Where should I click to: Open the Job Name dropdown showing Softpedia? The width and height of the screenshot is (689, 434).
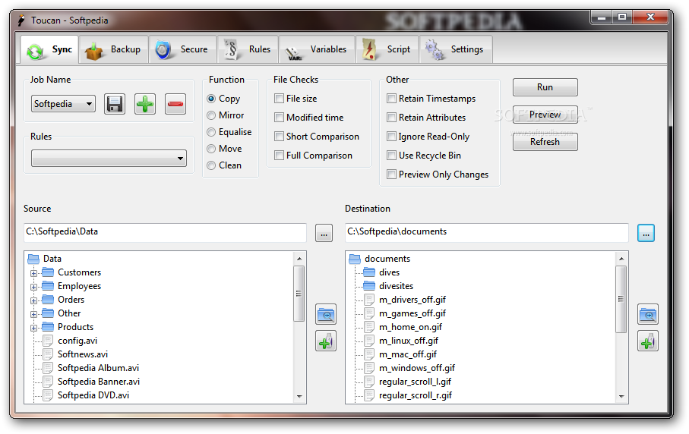pyautogui.click(x=63, y=104)
